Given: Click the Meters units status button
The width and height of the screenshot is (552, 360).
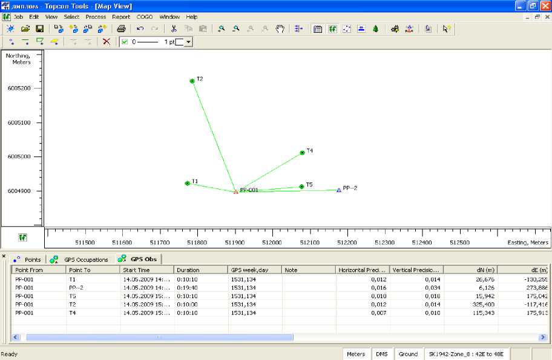Looking at the screenshot, I should [x=356, y=354].
